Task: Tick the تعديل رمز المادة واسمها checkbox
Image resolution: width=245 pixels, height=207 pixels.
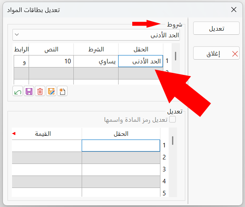Action: [172, 120]
